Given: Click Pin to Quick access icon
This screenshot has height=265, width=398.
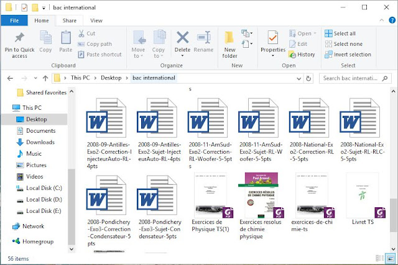Looking at the screenshot, I should pyautogui.click(x=19, y=38).
